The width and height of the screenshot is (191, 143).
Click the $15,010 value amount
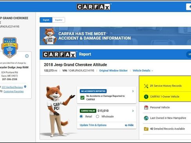pyautogui.click(x=103, y=111)
